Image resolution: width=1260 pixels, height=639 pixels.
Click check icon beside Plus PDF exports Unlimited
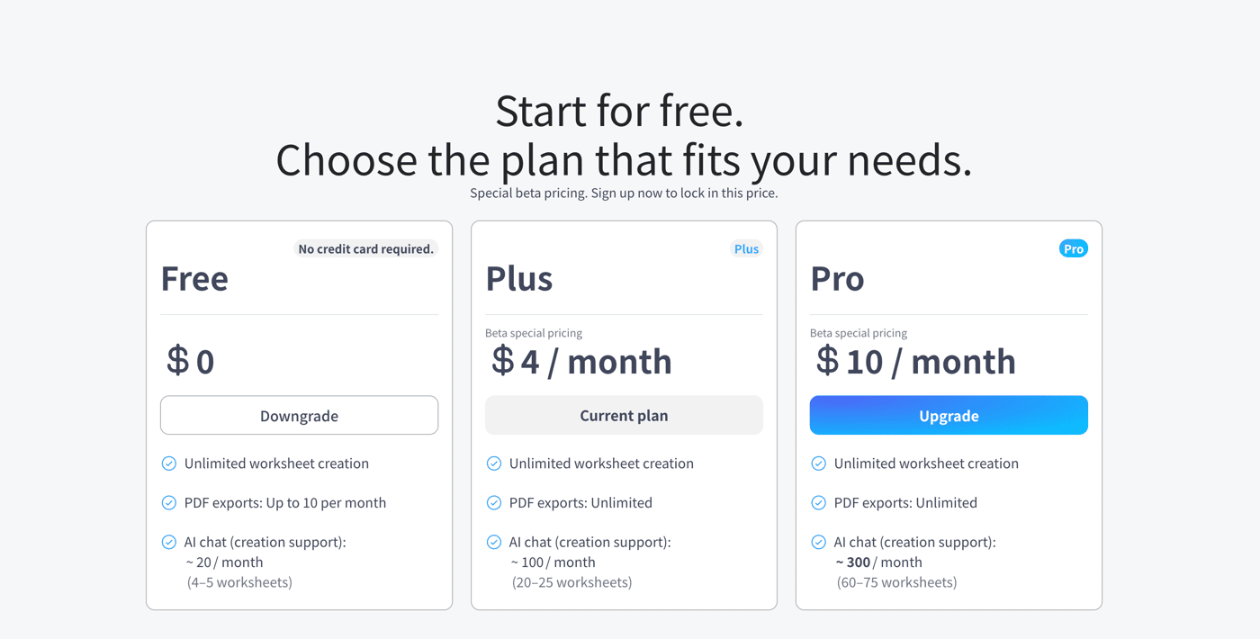click(x=494, y=503)
